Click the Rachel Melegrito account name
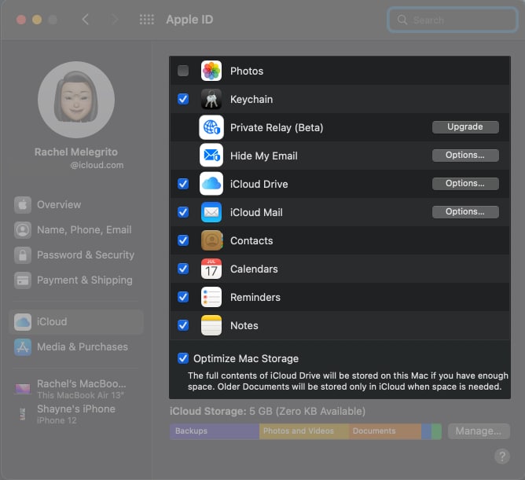 [x=76, y=152]
